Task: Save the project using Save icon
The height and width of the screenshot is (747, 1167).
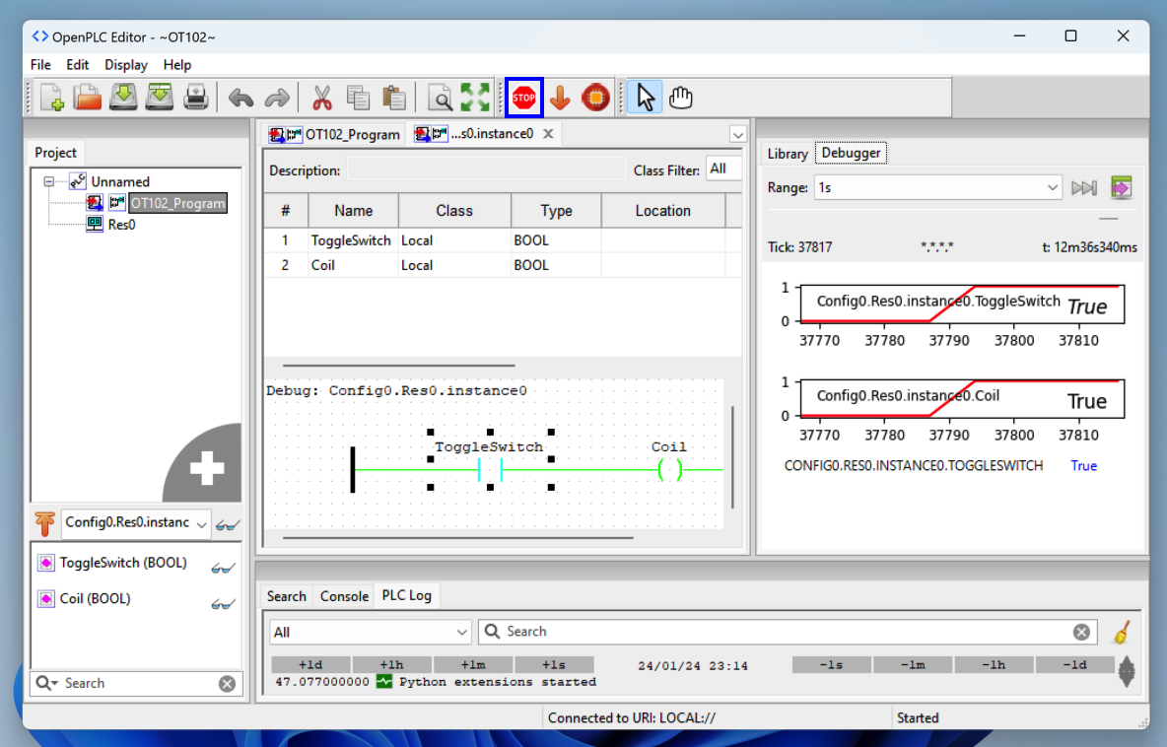Action: coord(123,98)
